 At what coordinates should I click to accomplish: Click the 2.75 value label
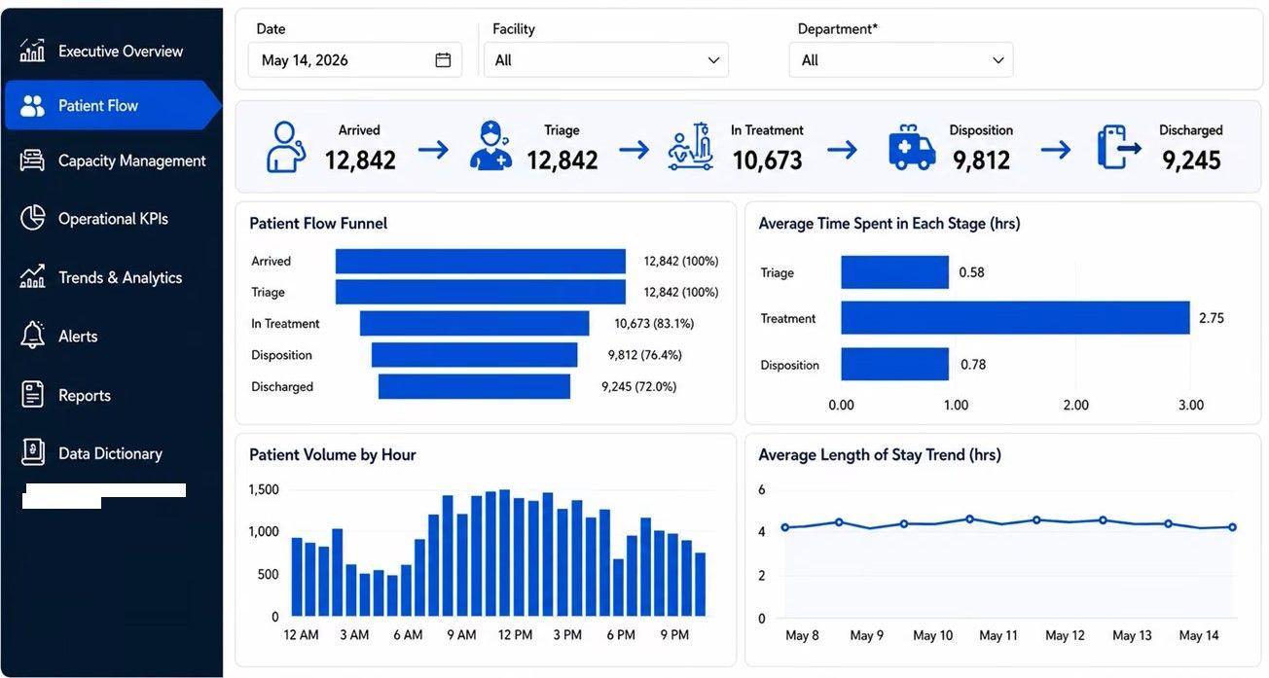pos(1212,318)
